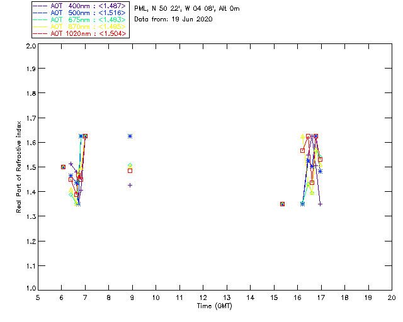Click the x-axis tick label 10

(156, 297)
